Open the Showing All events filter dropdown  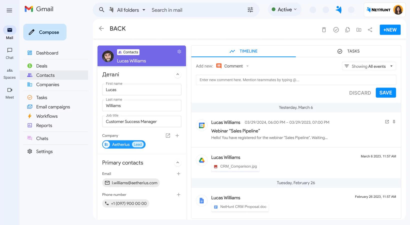pyautogui.click(x=369, y=66)
